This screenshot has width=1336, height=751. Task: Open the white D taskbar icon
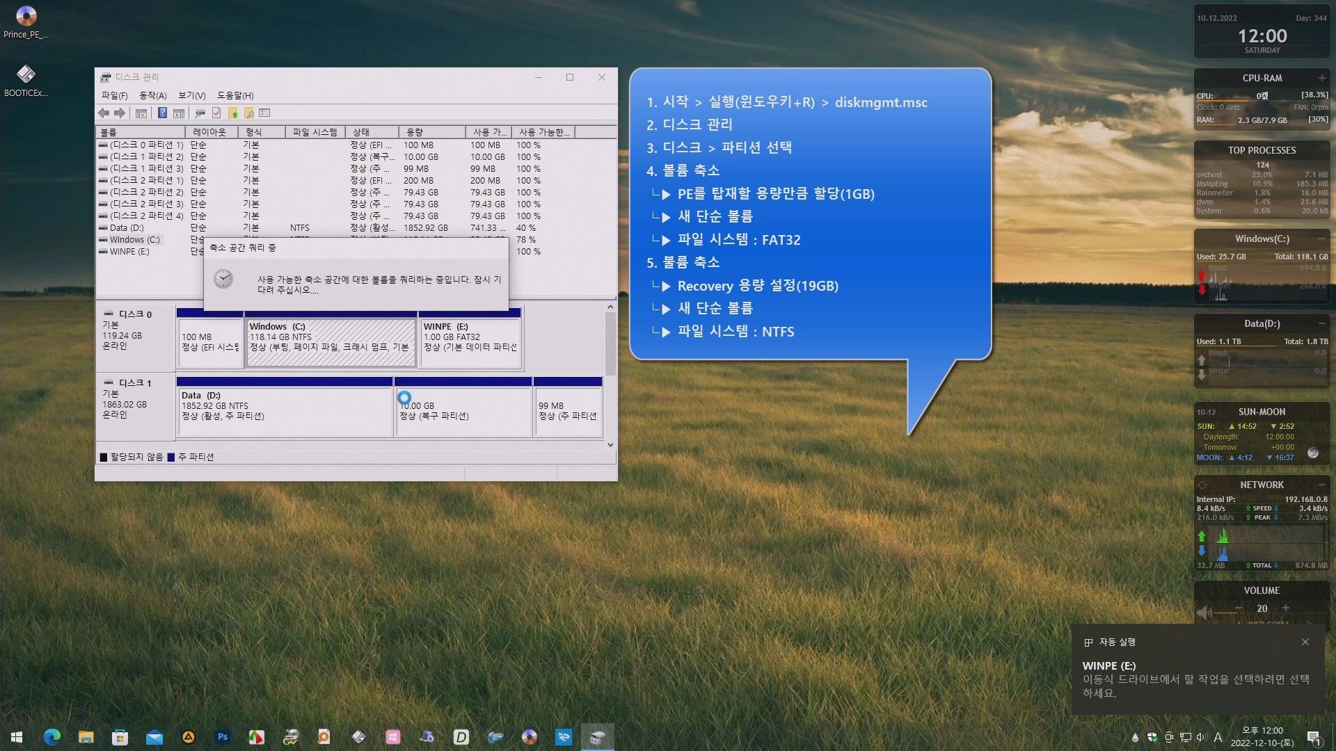461,736
